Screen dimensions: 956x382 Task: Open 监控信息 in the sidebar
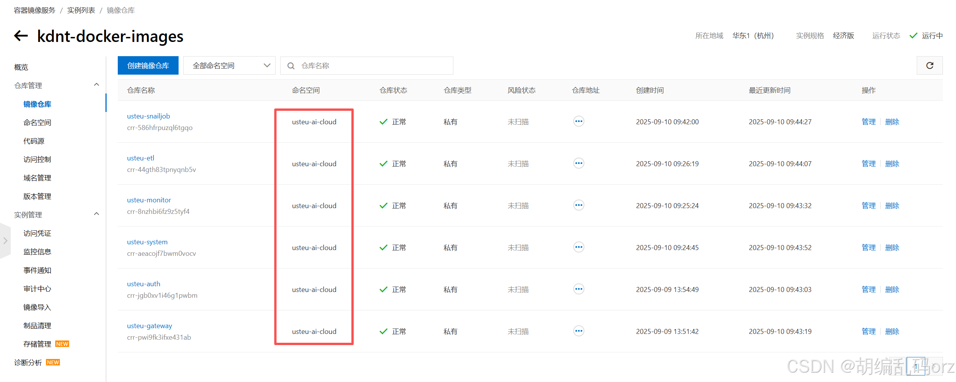[37, 252]
